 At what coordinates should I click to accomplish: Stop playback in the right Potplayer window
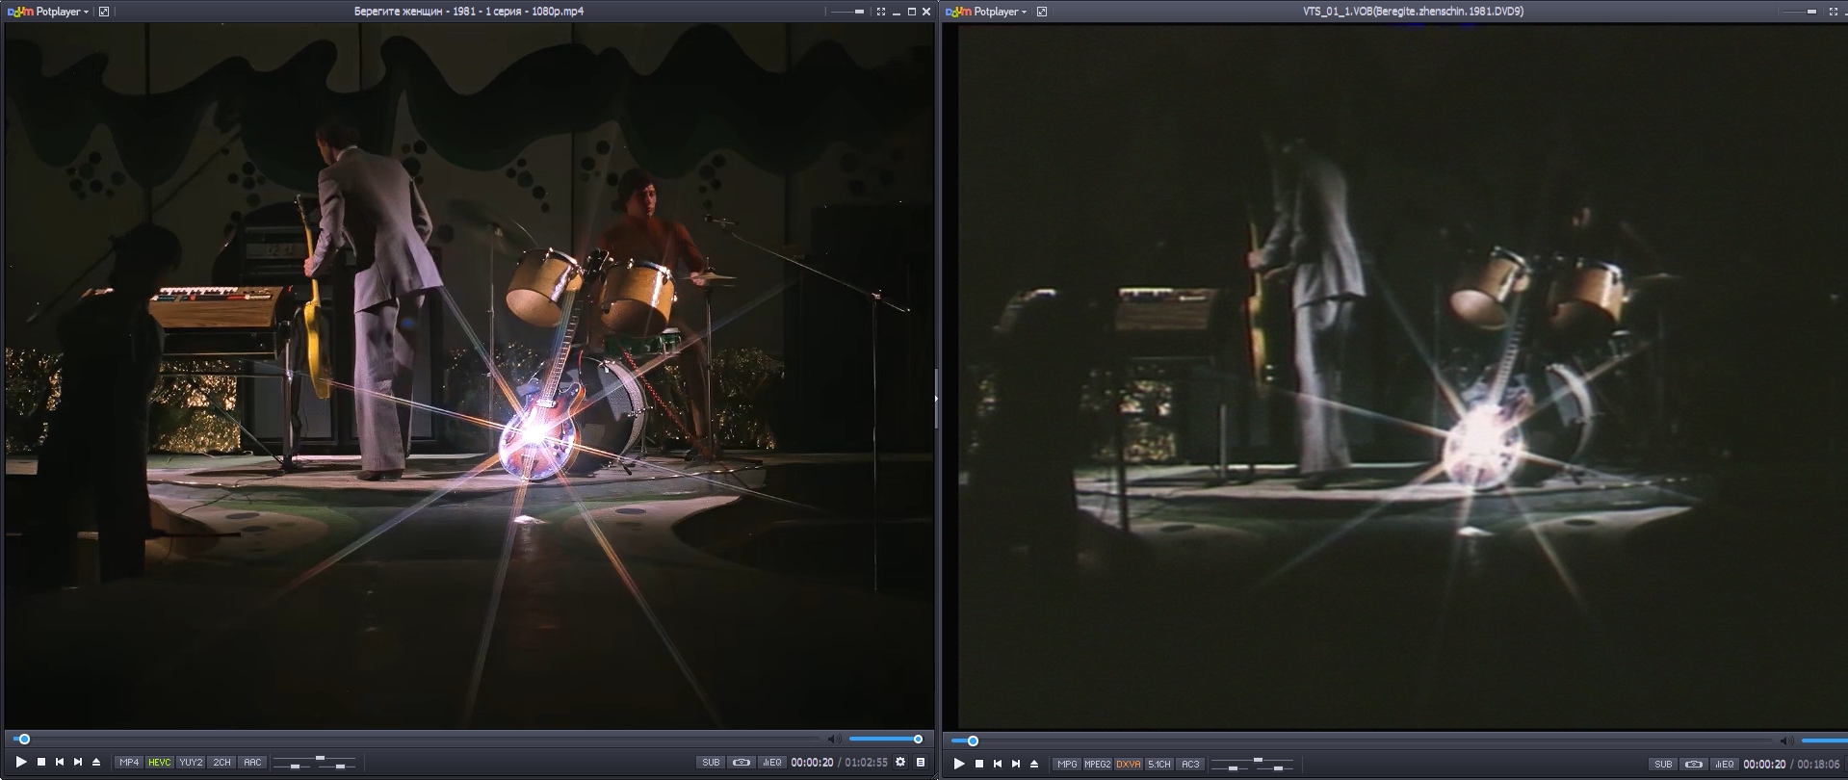point(979,764)
